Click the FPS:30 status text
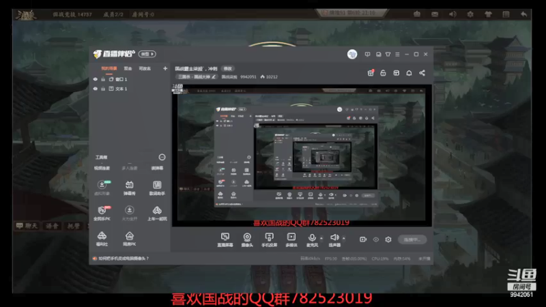This screenshot has height=307, width=546. tap(331, 259)
